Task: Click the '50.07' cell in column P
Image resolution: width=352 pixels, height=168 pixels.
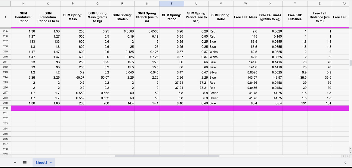Action: point(73,77)
